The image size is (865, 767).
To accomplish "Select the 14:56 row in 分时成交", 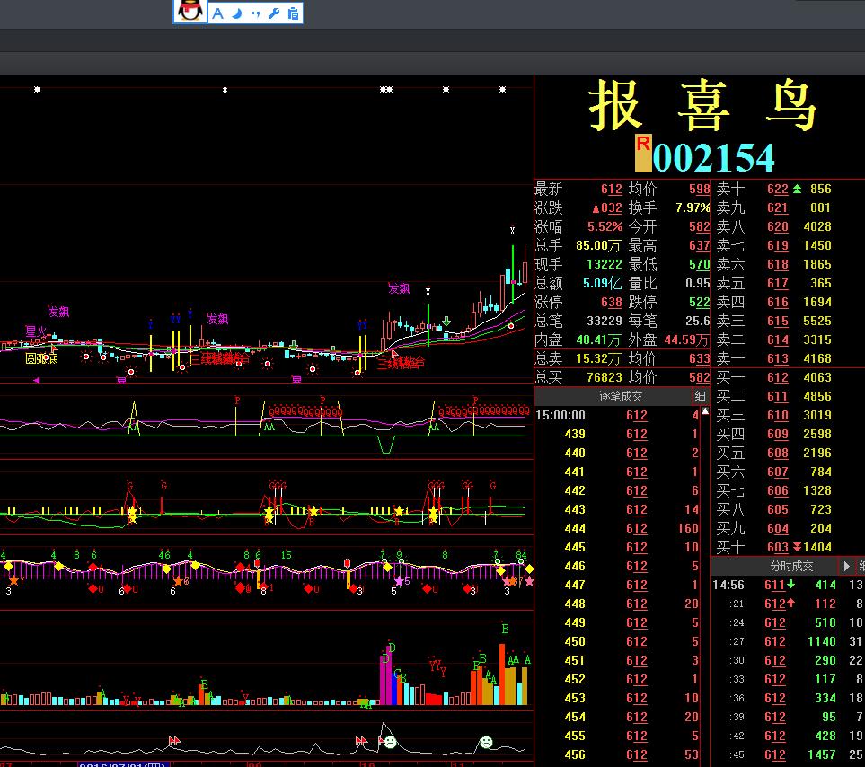I will 788,585.
